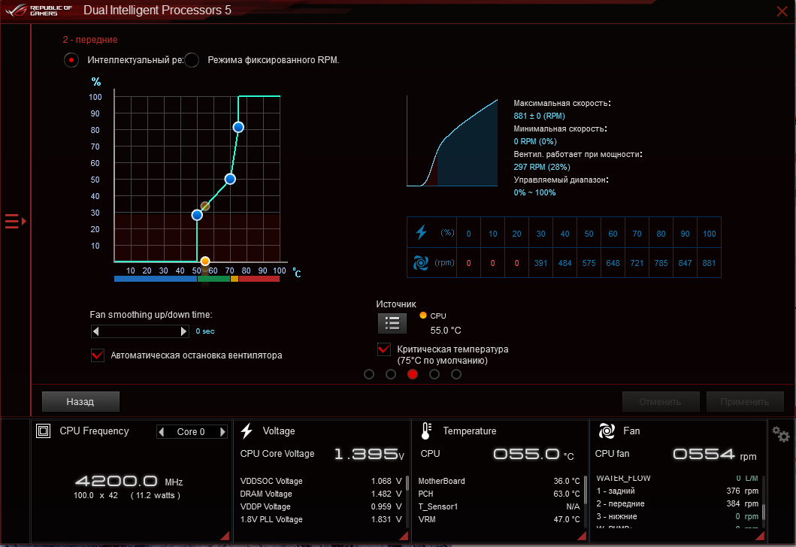Expand the Fan panel corner triangle
The height and width of the screenshot is (547, 796).
point(760,536)
